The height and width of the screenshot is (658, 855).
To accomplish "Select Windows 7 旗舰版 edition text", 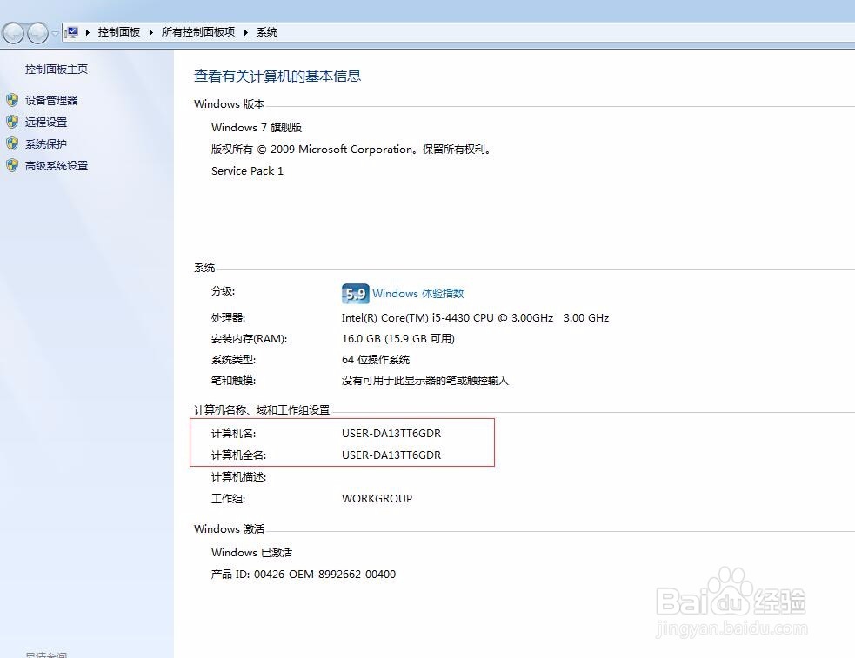I will pos(257,128).
